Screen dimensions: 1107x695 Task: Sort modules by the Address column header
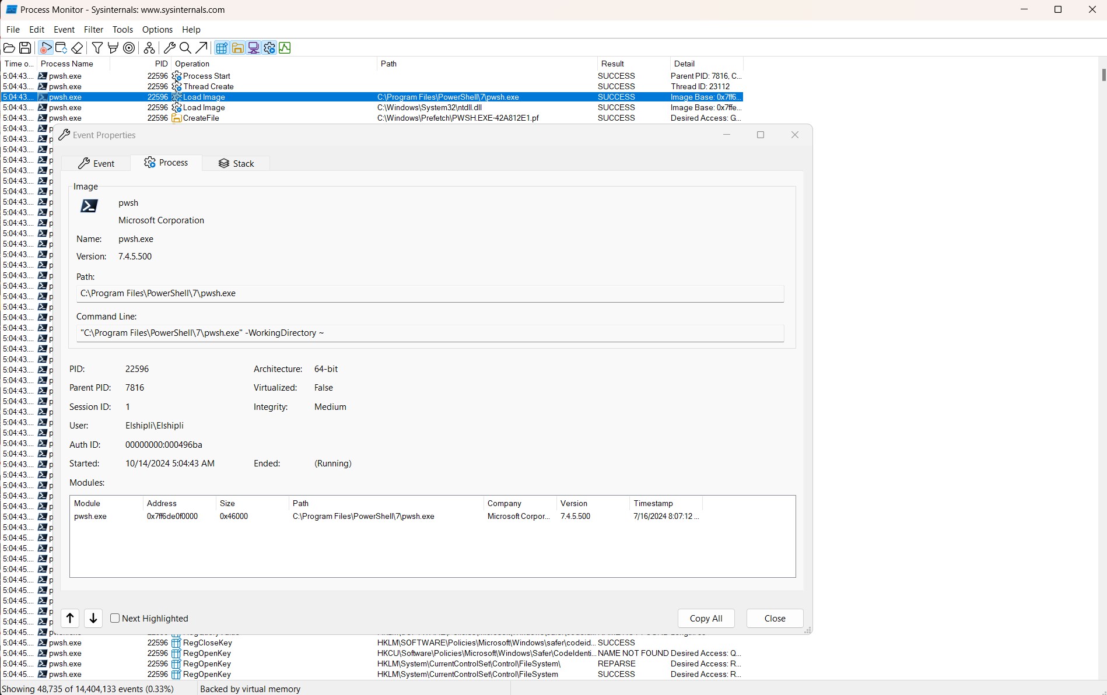coord(179,503)
